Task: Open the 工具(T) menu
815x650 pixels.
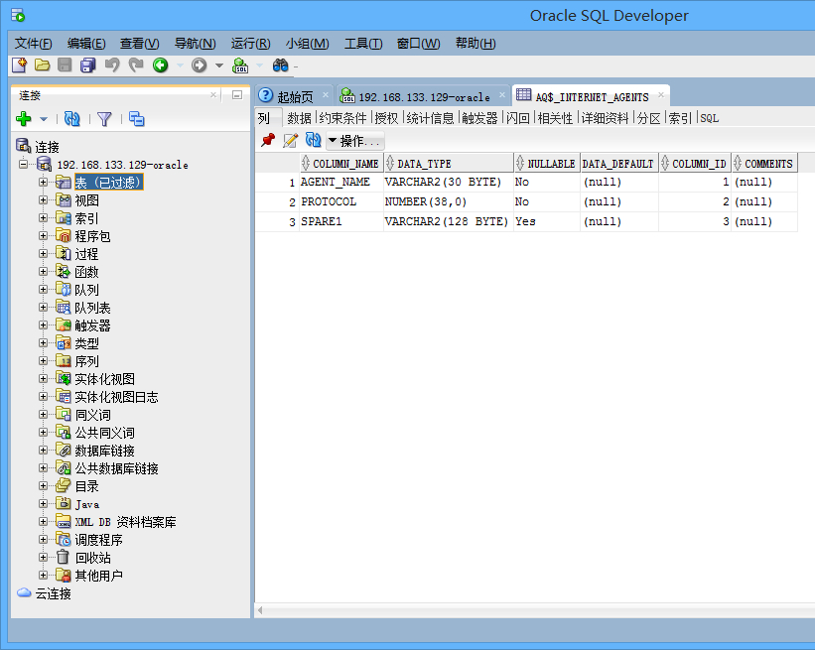Action: [x=363, y=44]
